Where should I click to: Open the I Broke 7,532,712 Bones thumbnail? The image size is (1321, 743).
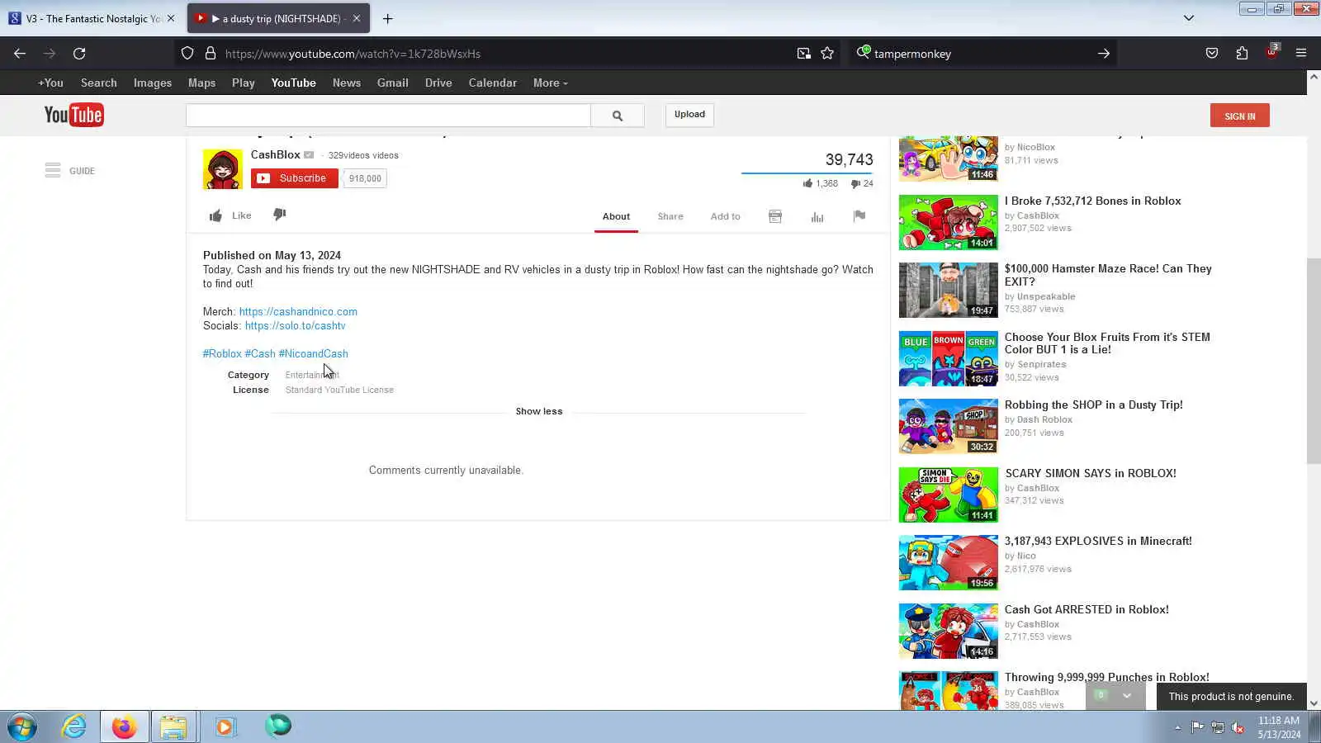coord(949,222)
